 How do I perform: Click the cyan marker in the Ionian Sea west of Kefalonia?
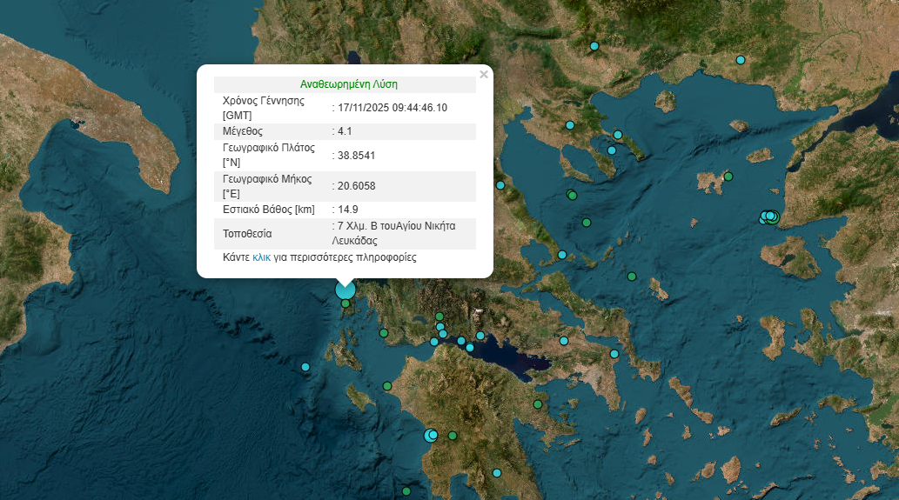[305, 367]
